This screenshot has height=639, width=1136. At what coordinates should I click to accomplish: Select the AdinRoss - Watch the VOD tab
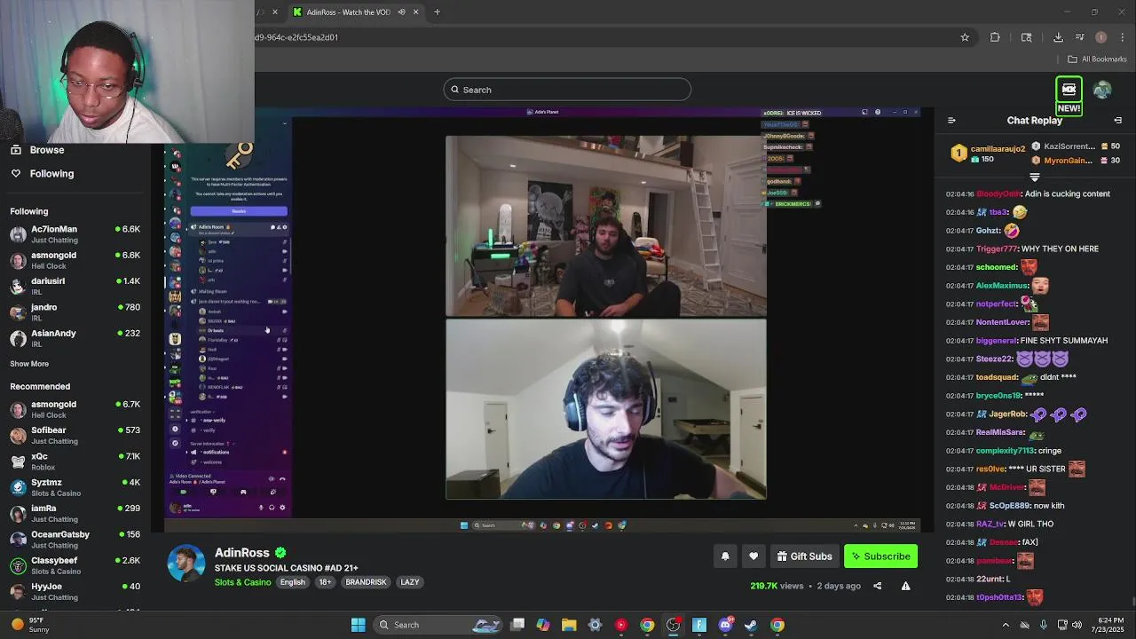[355, 12]
